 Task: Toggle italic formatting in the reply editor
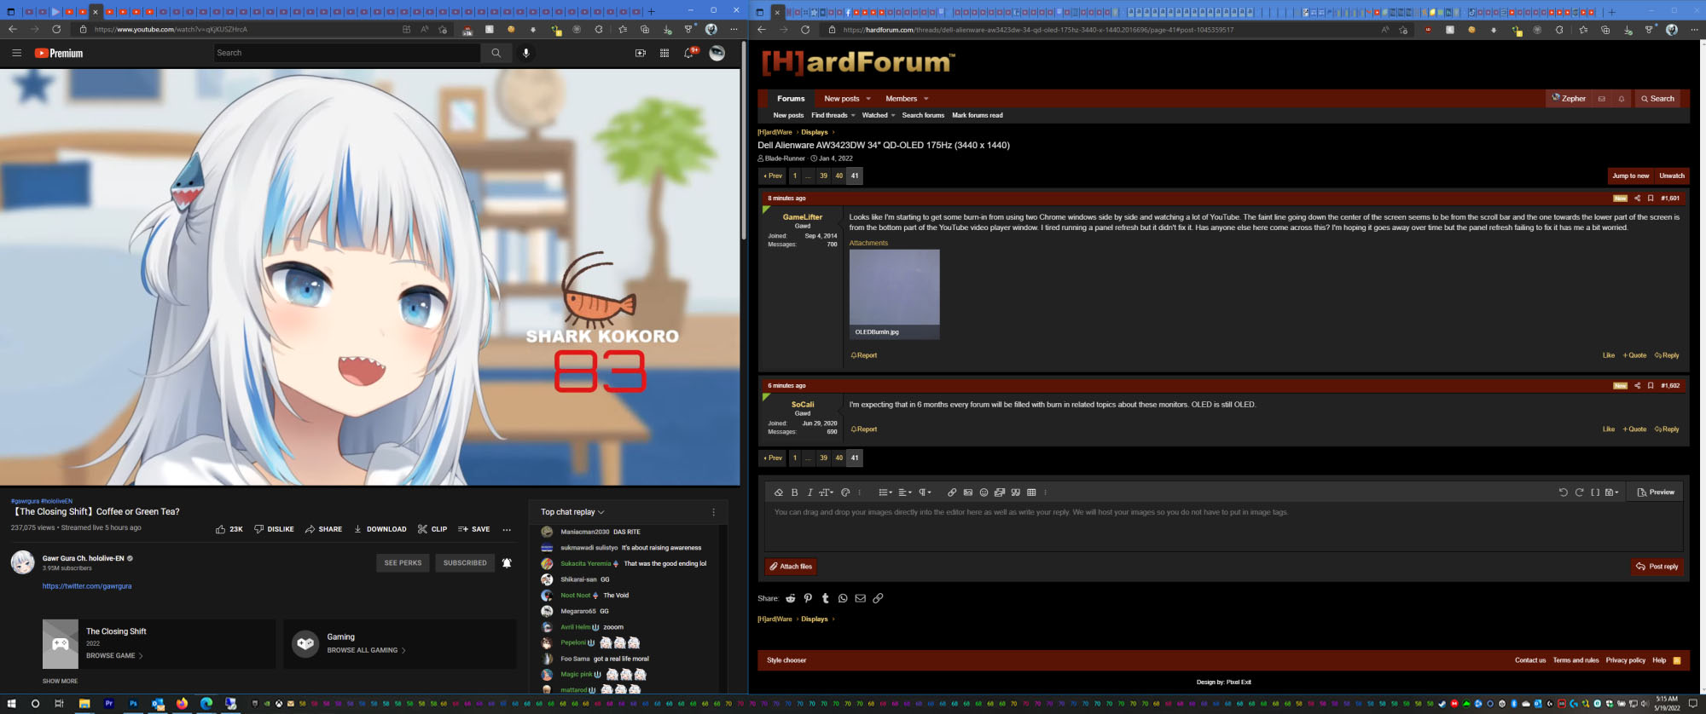809,492
